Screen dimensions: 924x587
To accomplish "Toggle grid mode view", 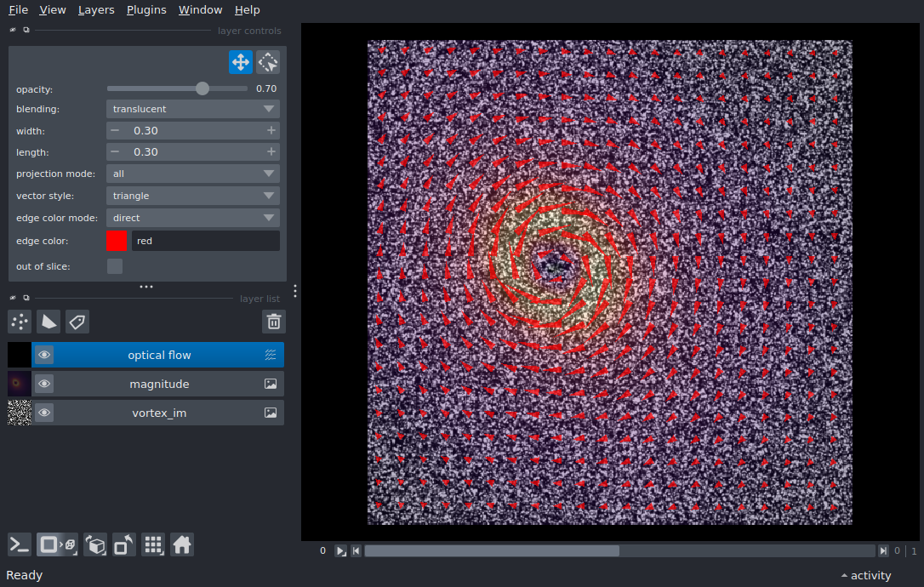I will [x=153, y=544].
